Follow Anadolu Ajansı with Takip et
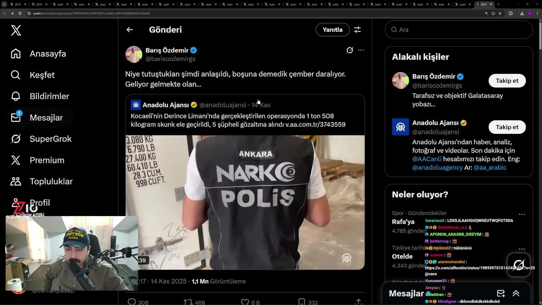Image resolution: width=542 pixels, height=305 pixels. click(x=507, y=127)
